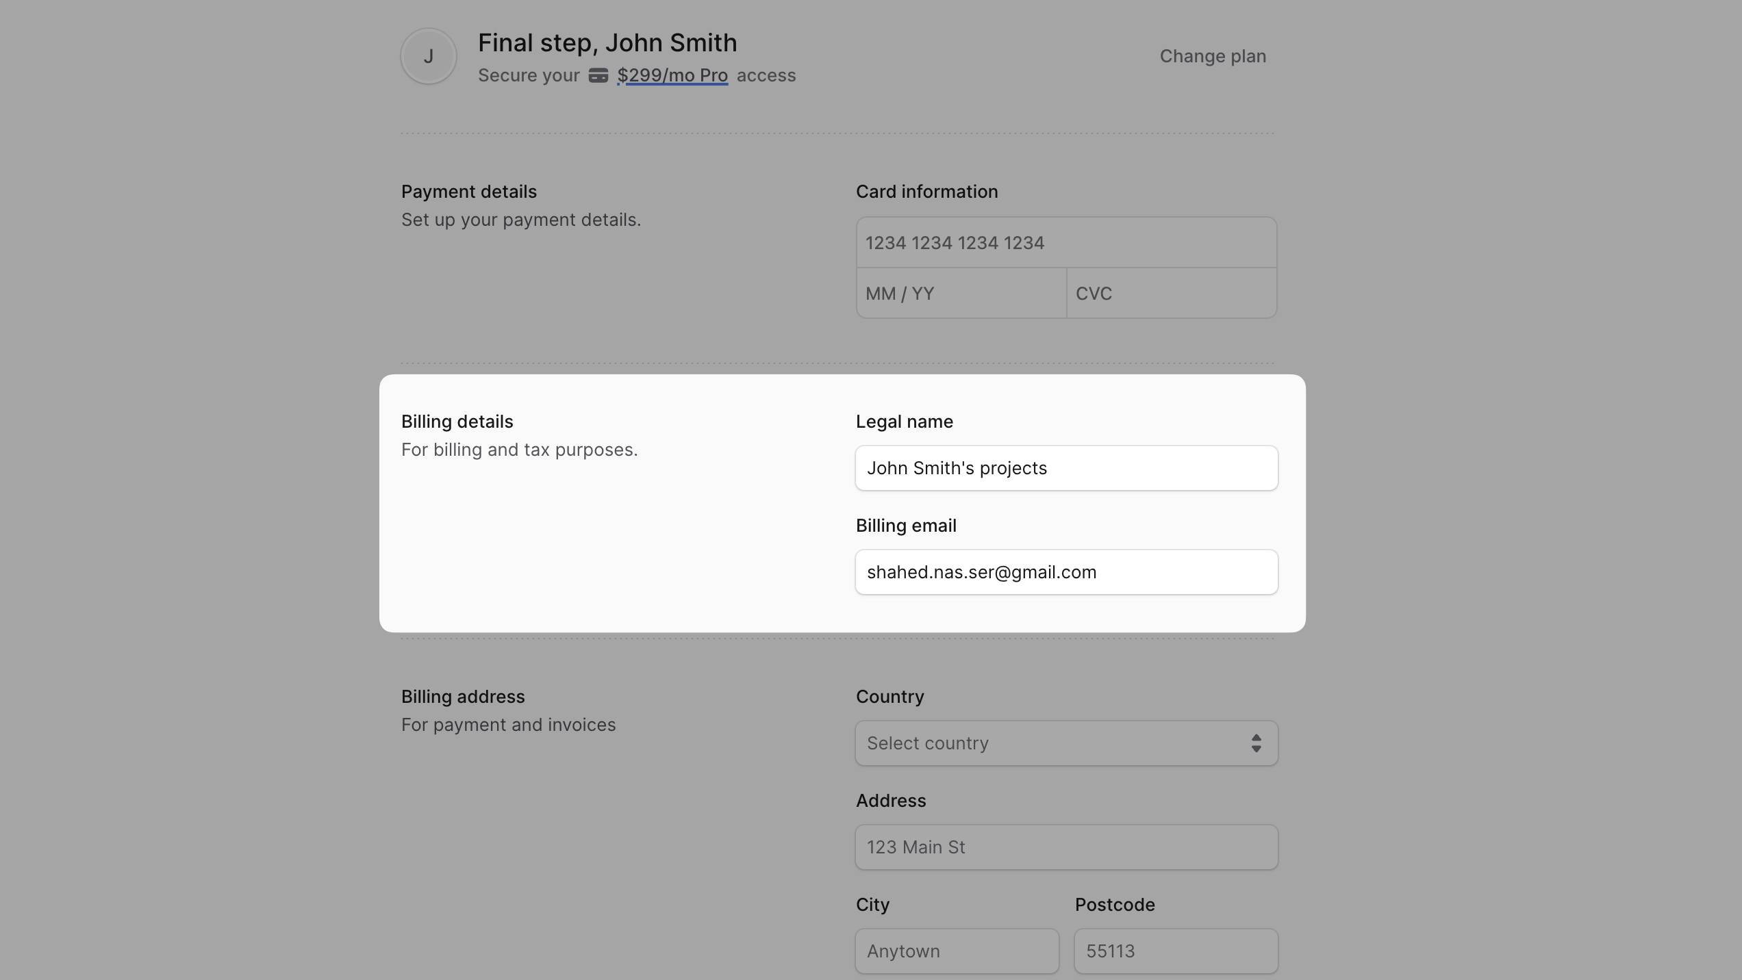This screenshot has height=980, width=1742.
Task: Select the 55113 postcode field
Action: (1175, 951)
